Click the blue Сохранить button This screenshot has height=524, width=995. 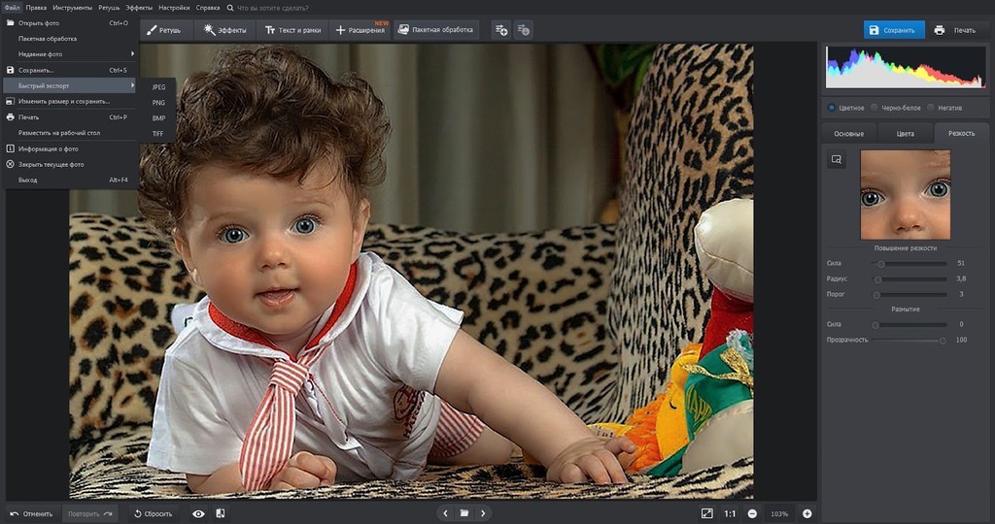point(893,30)
